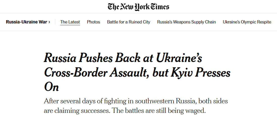Select The Latest tab
The image size is (277, 123).
[70, 22]
